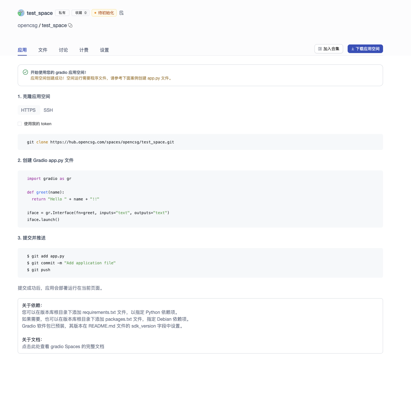Viewport: 411px width, 398px height.
Task: Click the 下载应用空间 button
Action: point(365,49)
